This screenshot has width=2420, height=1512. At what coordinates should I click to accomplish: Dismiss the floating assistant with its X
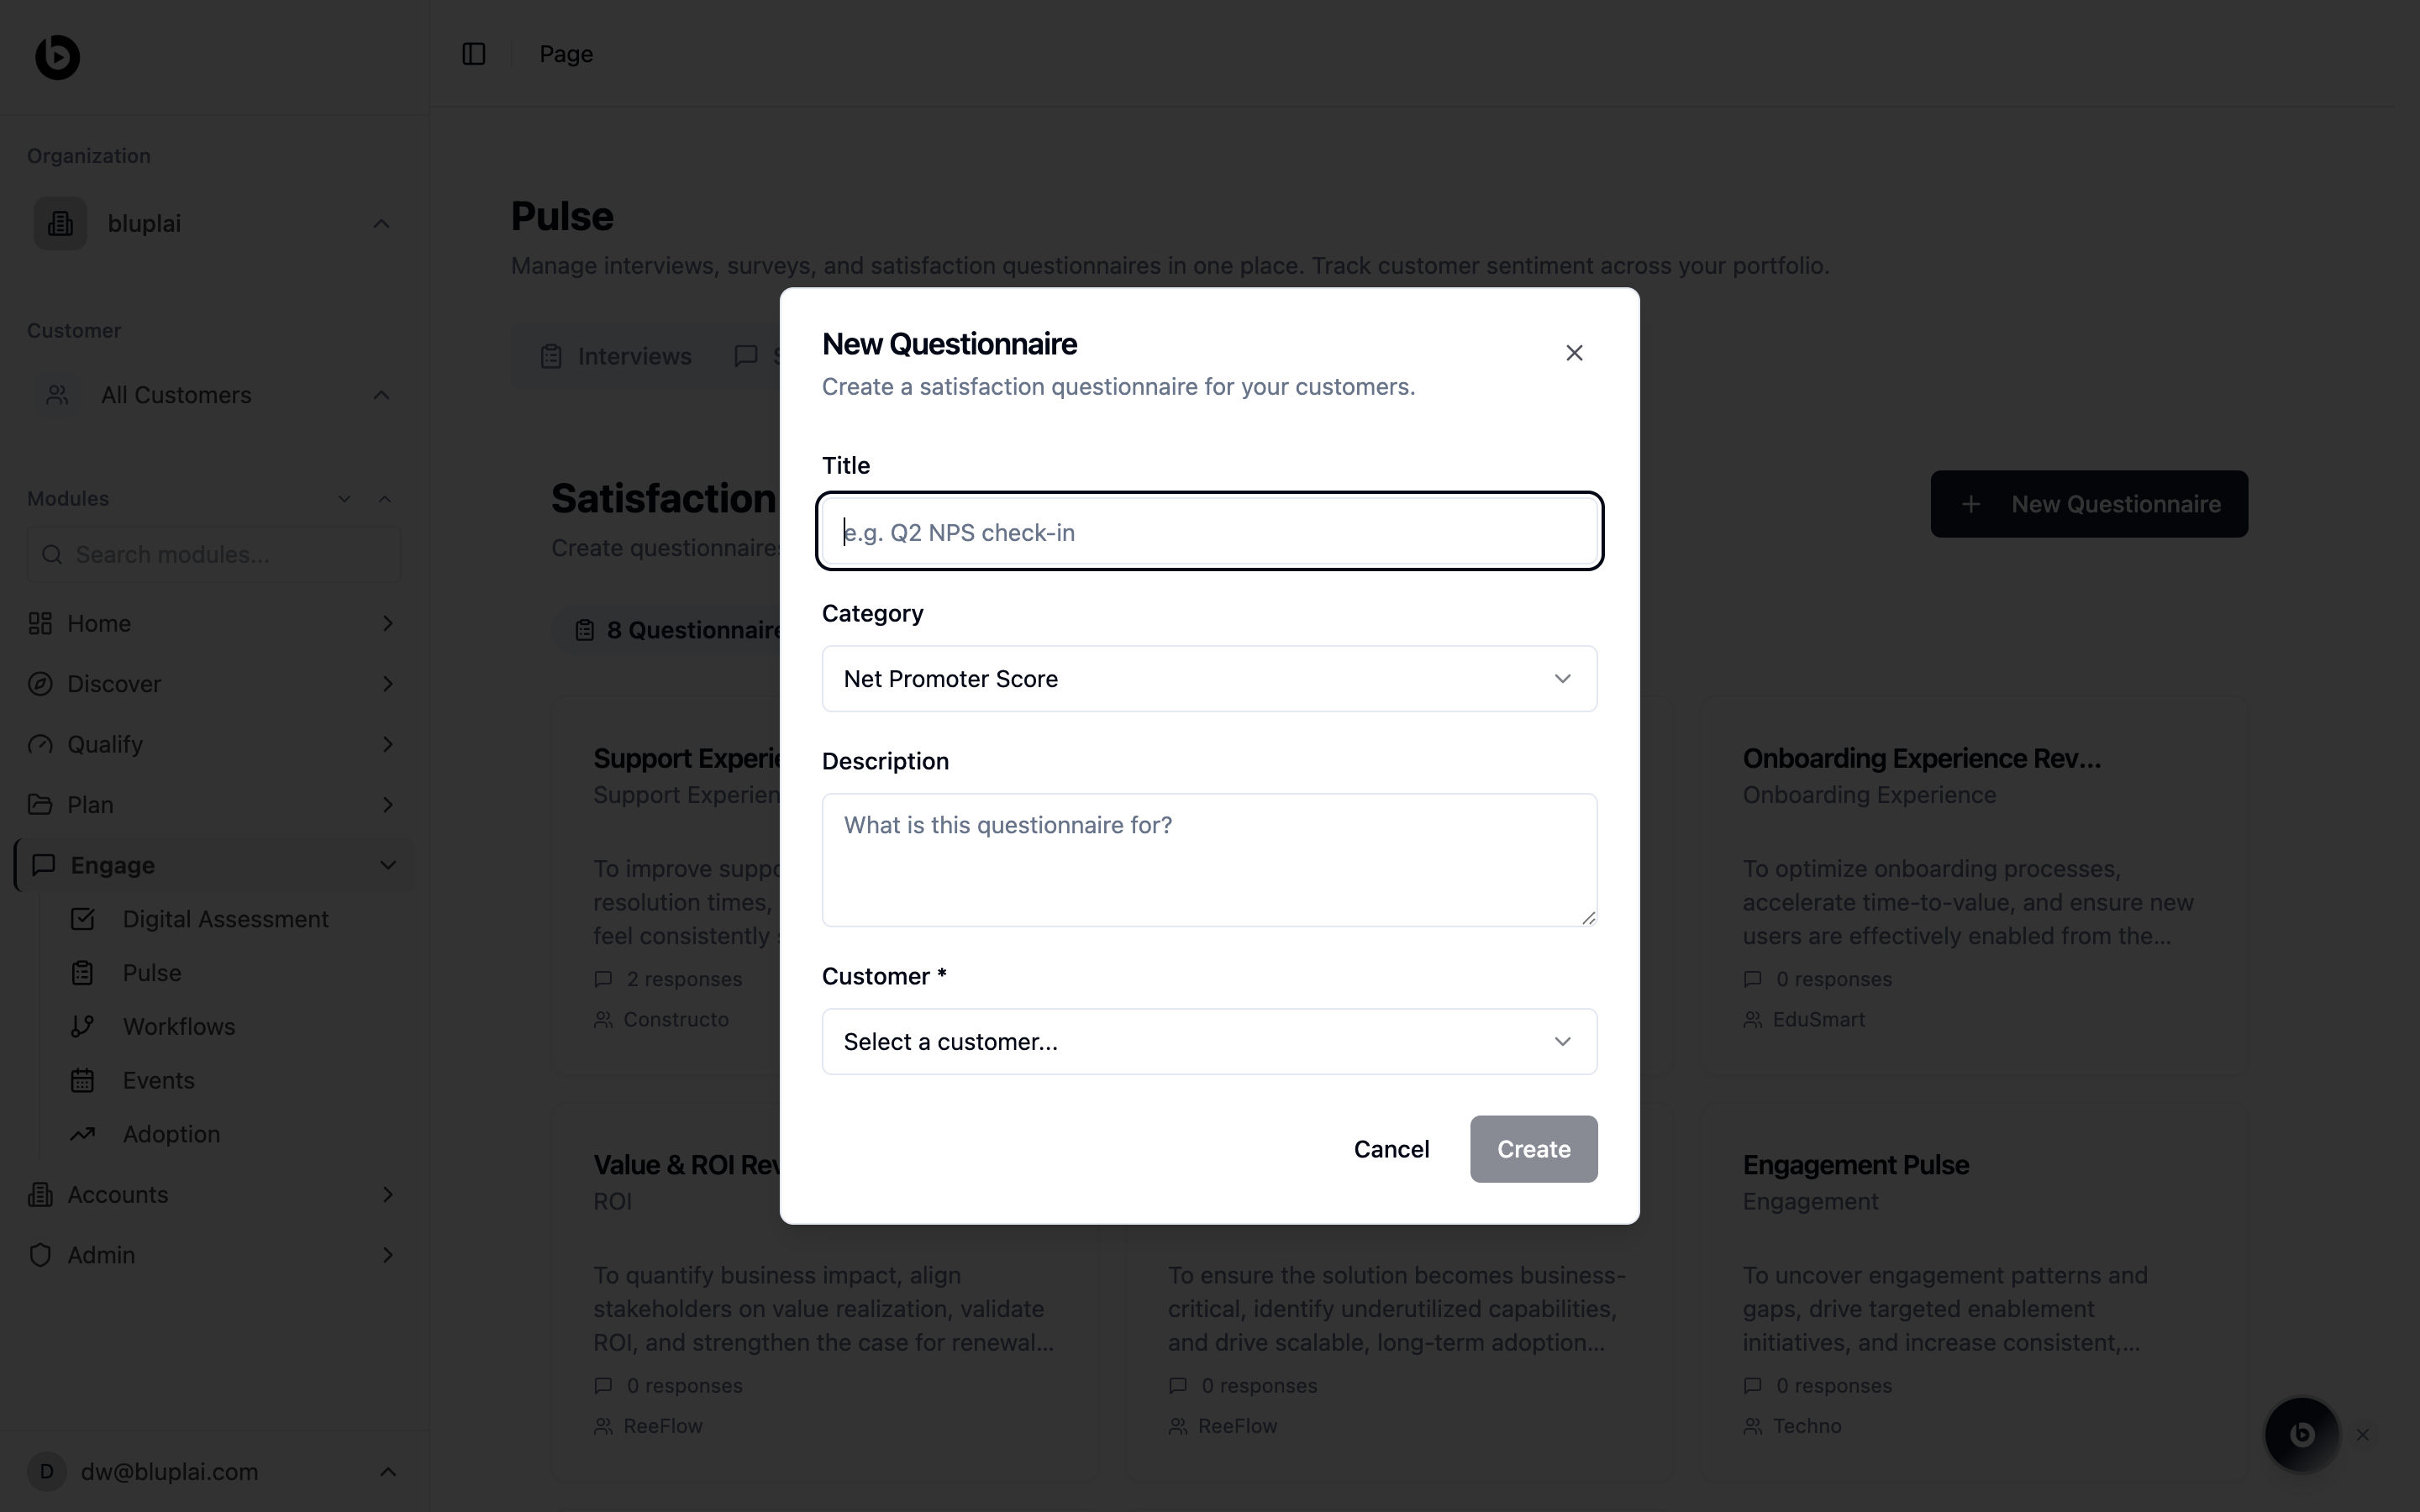coord(2363,1435)
